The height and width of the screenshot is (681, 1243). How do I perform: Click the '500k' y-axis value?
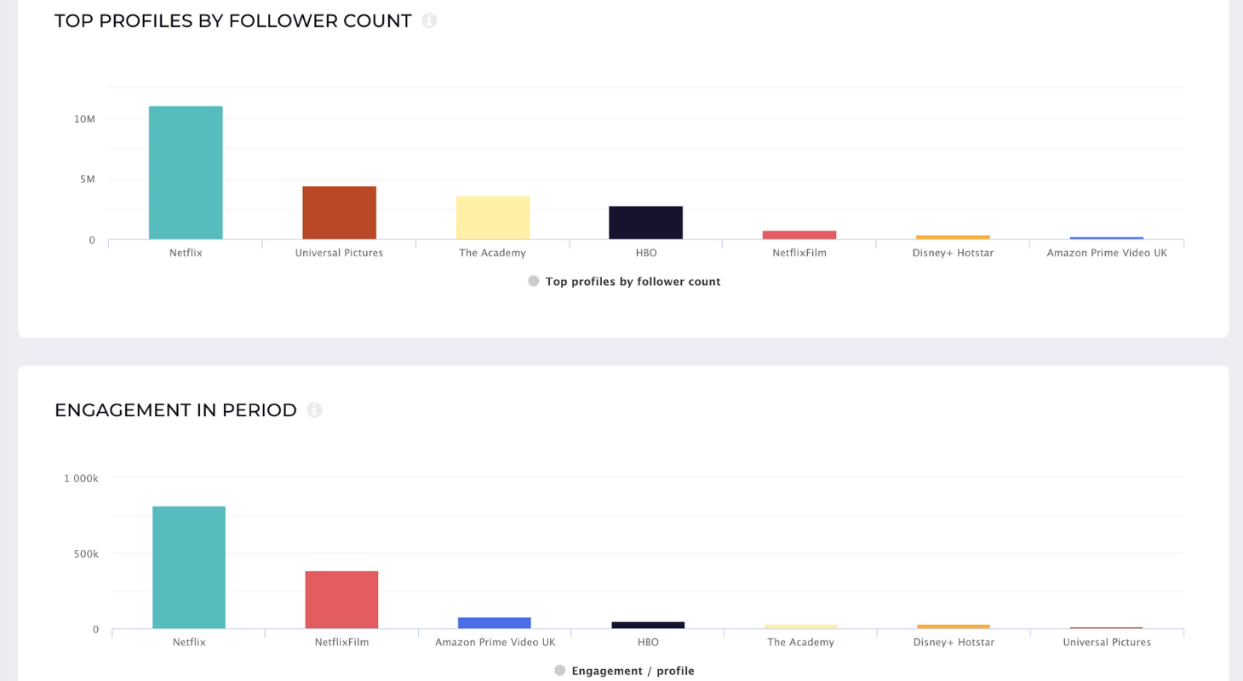(x=88, y=554)
